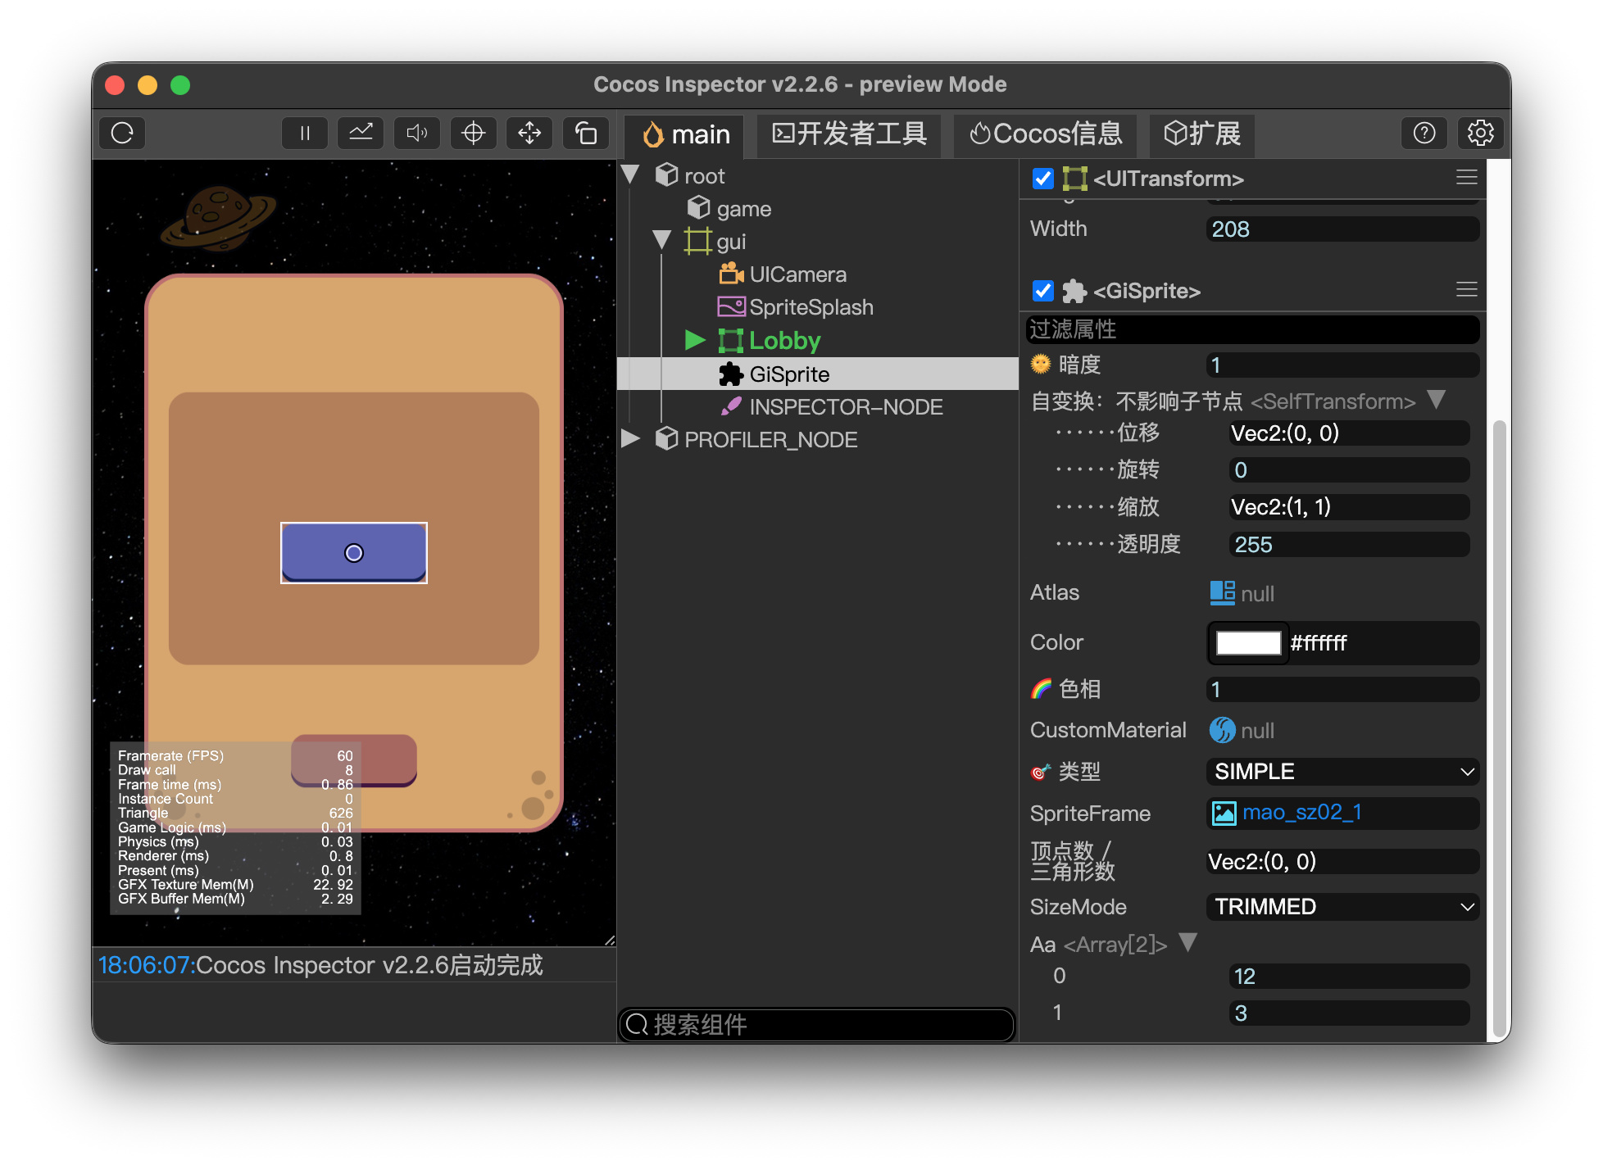Open the TRIMMED SizeMode dropdown

(x=1342, y=907)
